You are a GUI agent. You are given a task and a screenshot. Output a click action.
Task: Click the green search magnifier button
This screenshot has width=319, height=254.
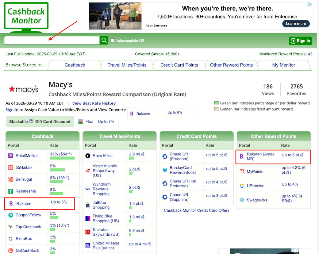[x=104, y=41]
